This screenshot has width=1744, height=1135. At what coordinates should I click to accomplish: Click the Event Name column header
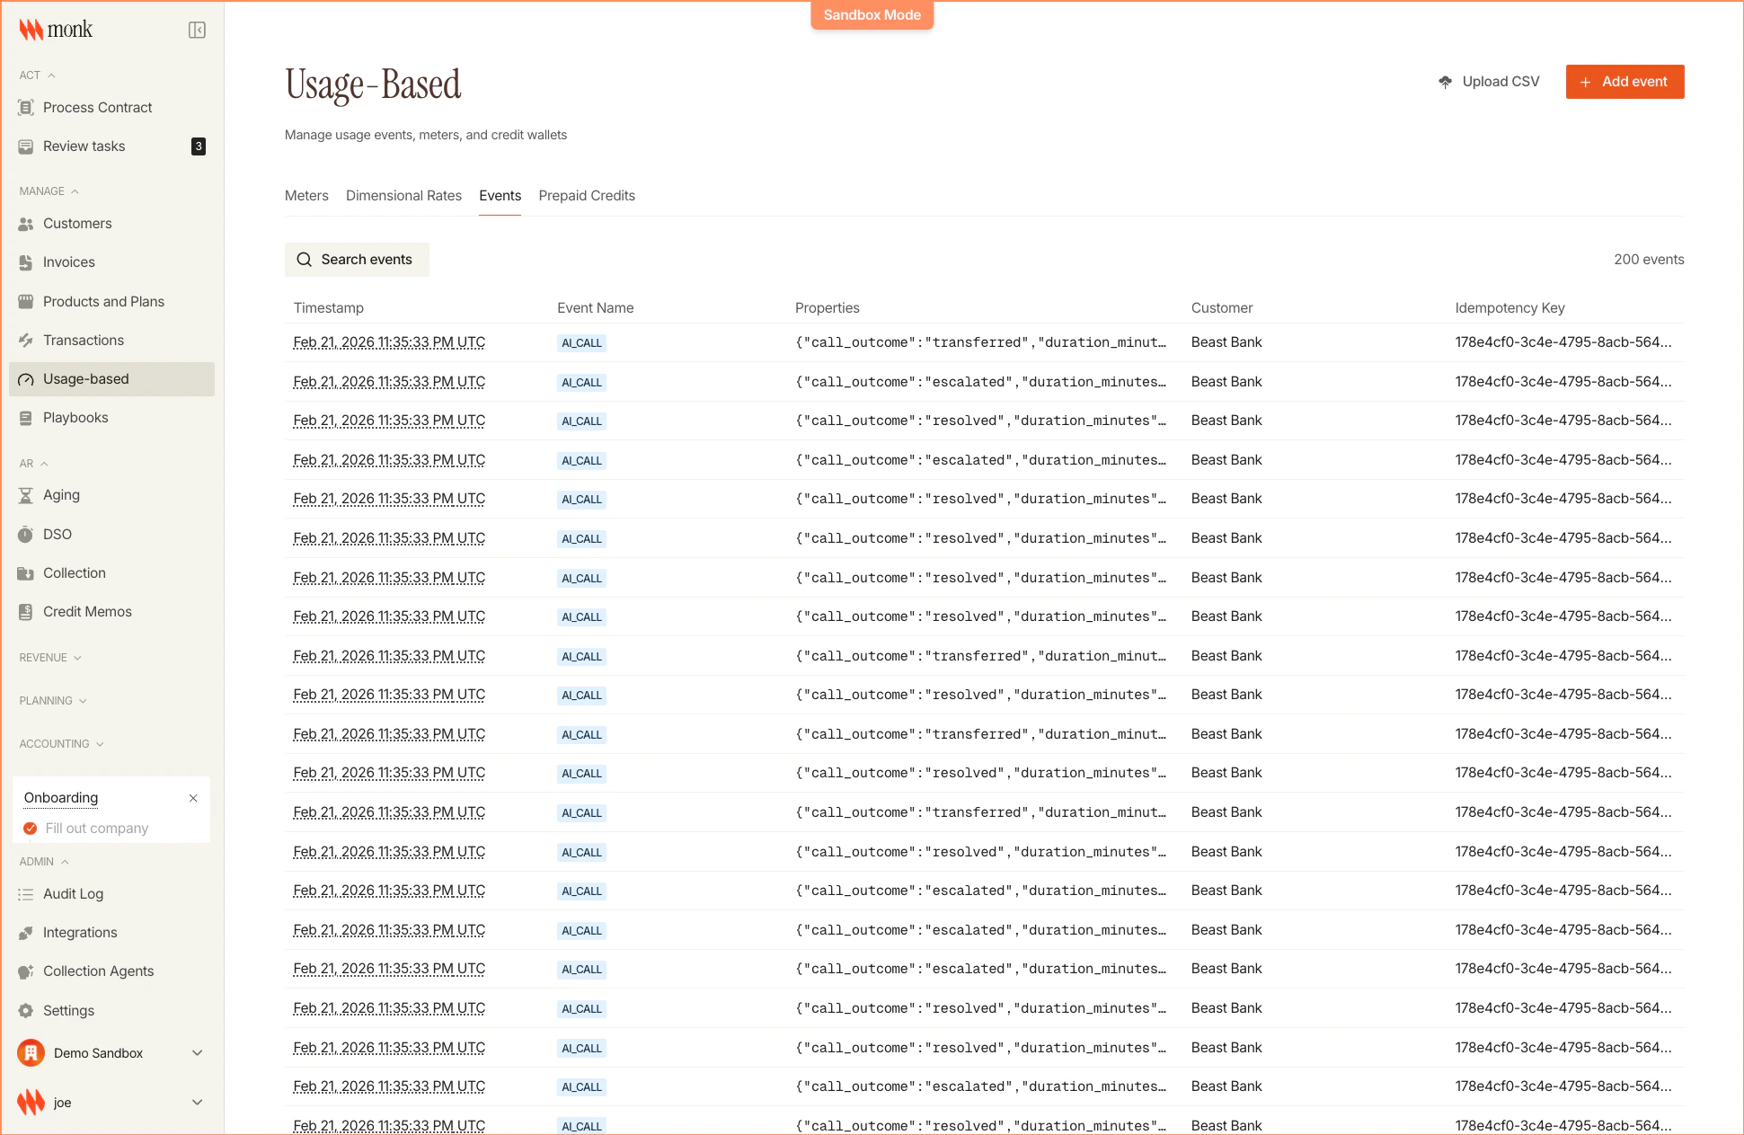coord(595,308)
